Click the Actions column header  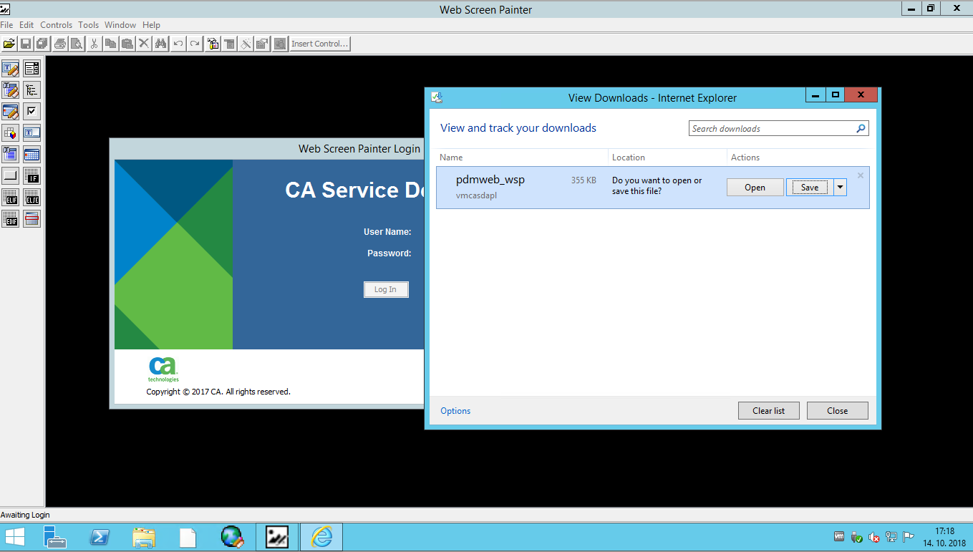click(745, 158)
